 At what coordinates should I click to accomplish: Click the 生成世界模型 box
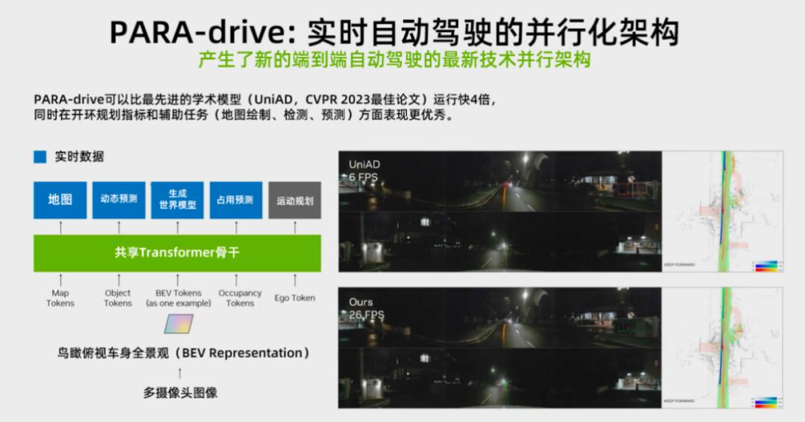pos(177,200)
